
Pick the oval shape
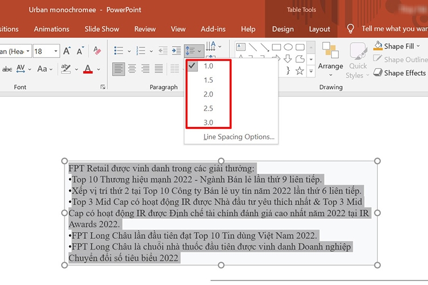(x=288, y=47)
